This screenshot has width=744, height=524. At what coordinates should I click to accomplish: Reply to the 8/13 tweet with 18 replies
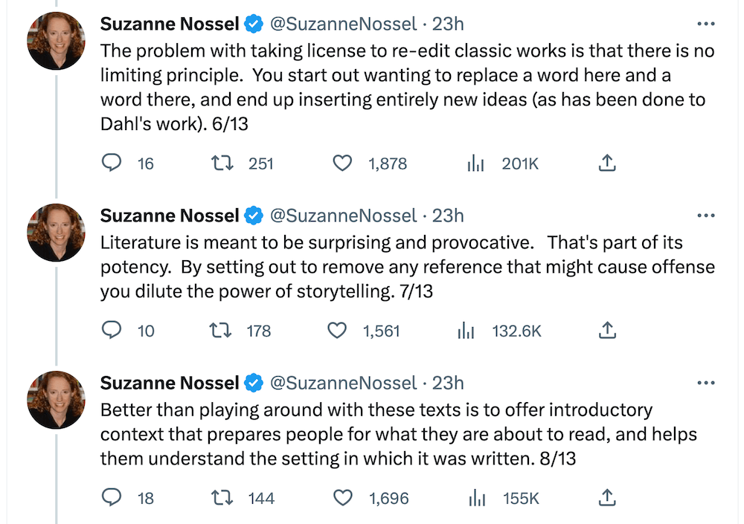[111, 497]
